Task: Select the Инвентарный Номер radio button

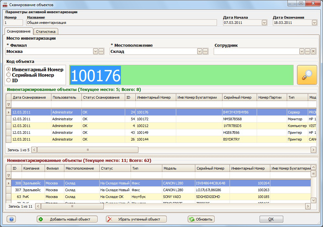Action: pyautogui.click(x=9, y=70)
